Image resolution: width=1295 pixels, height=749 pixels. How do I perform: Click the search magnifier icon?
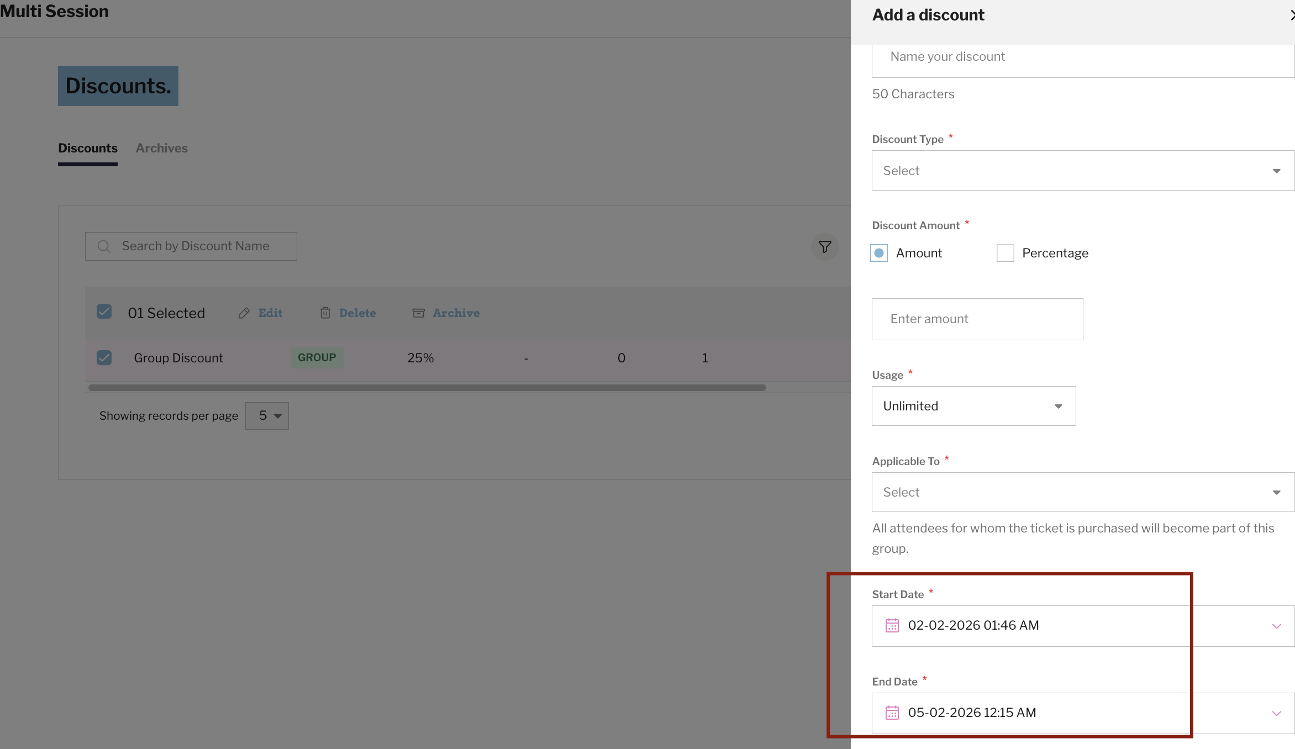[104, 246]
